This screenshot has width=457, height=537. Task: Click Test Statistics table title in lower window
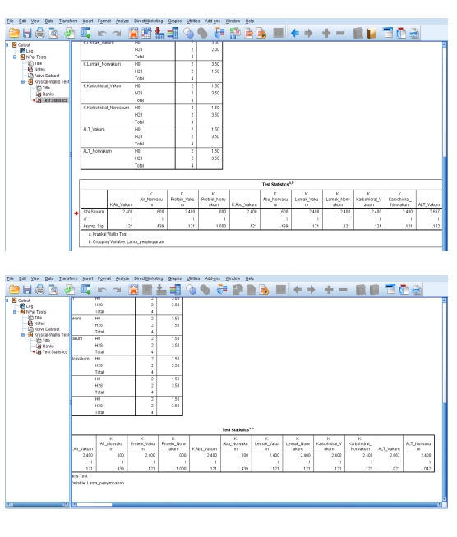tap(238, 429)
